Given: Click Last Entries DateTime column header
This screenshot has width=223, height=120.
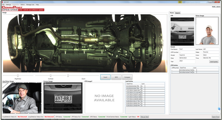Looking at the screenshot, I should click(x=133, y=84).
